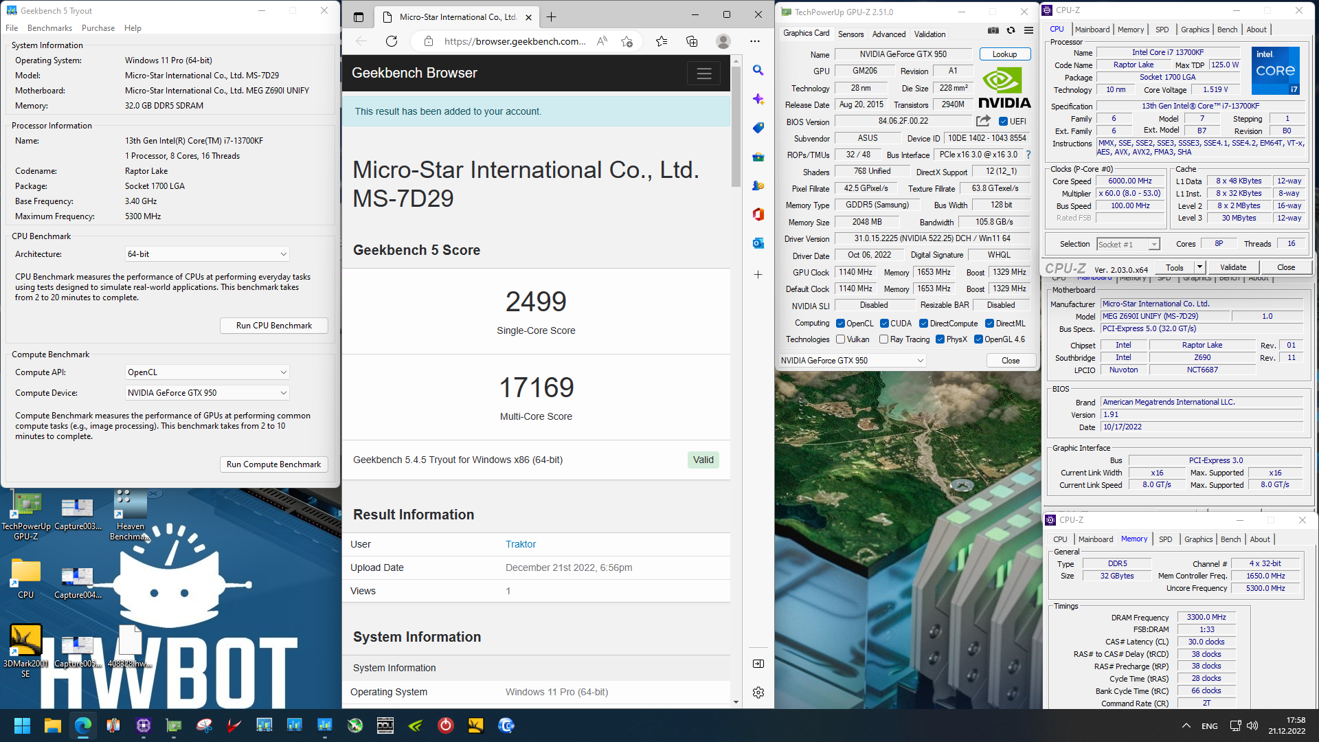Viewport: 1319px width, 742px height.
Task: Toggle the DirectML checkbox
Action: pyautogui.click(x=989, y=324)
